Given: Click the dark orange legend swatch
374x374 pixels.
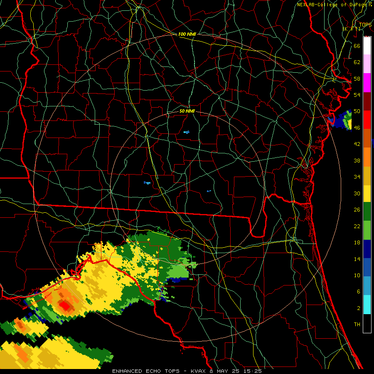Looking at the screenshot, I should (367, 138).
